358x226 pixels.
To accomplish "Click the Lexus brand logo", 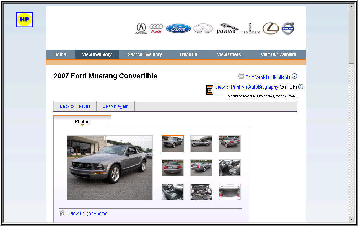I will [271, 28].
